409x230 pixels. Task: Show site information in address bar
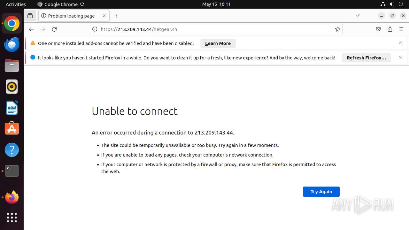click(x=95, y=29)
